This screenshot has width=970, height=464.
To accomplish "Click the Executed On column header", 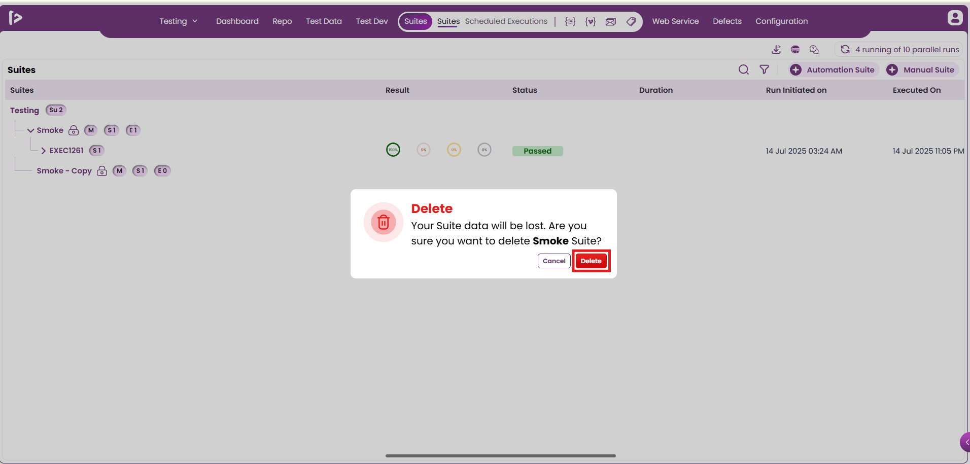I will pos(916,90).
